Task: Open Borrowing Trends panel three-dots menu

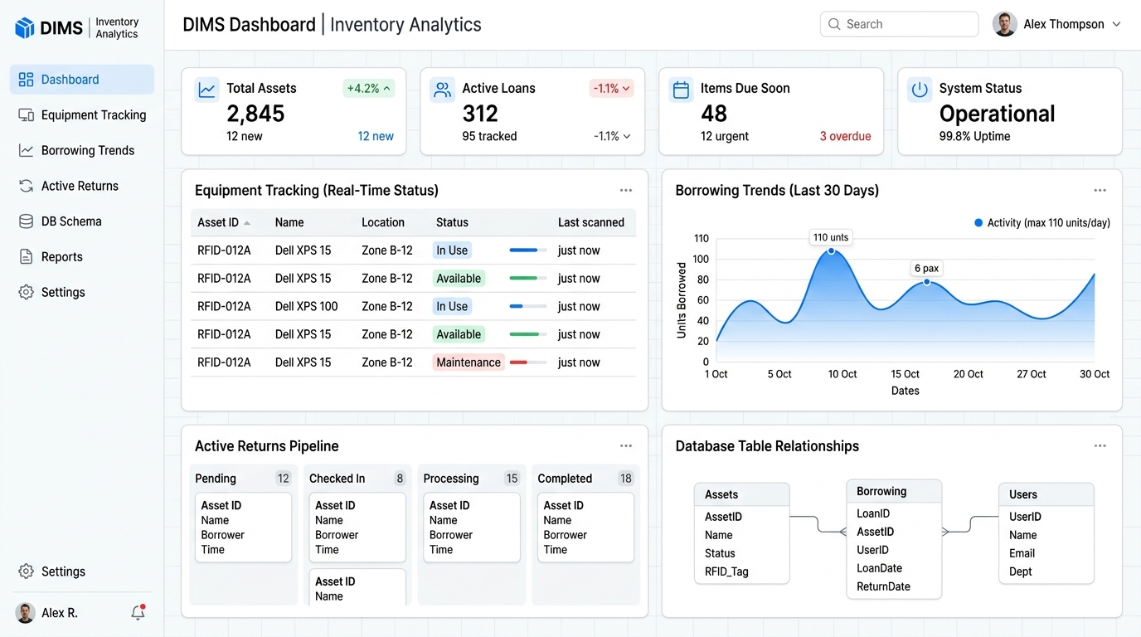Action: [x=1100, y=191]
